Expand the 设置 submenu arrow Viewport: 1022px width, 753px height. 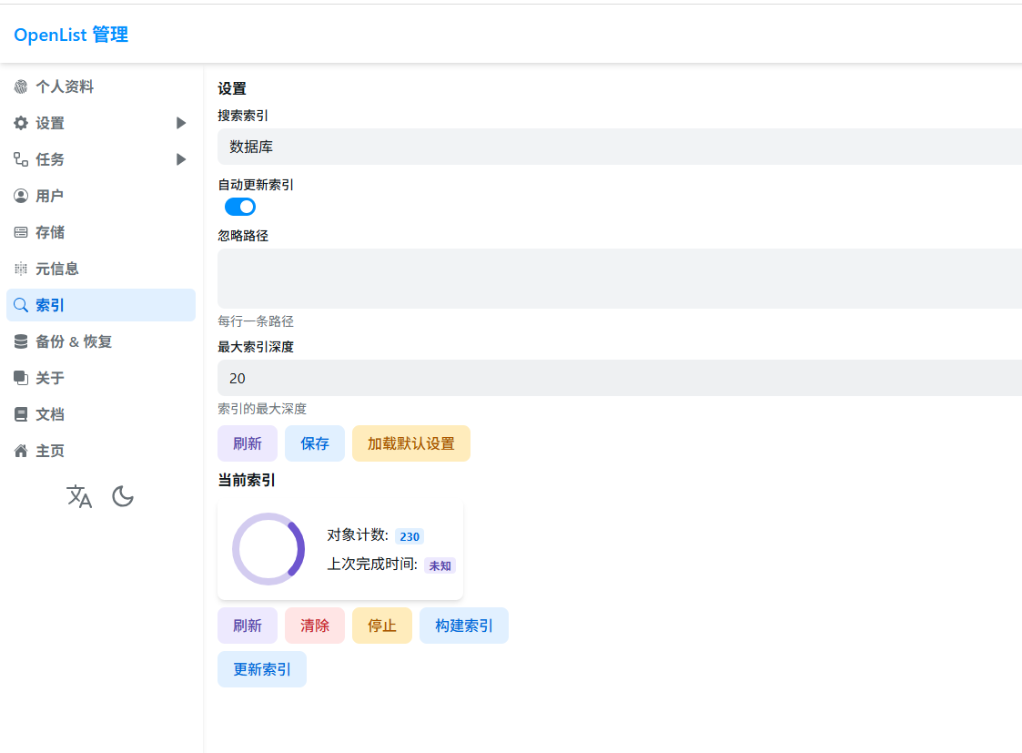click(181, 123)
